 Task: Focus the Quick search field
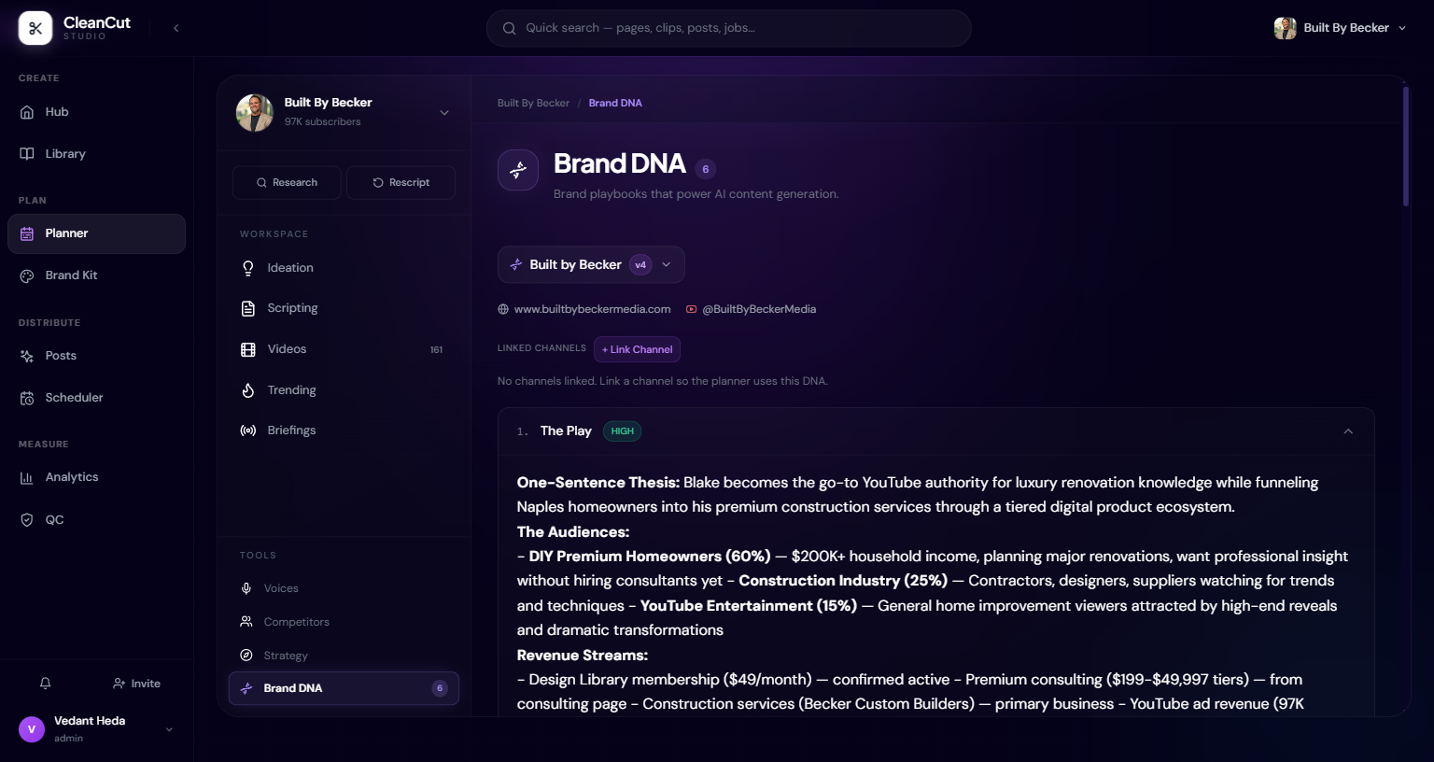coord(728,28)
